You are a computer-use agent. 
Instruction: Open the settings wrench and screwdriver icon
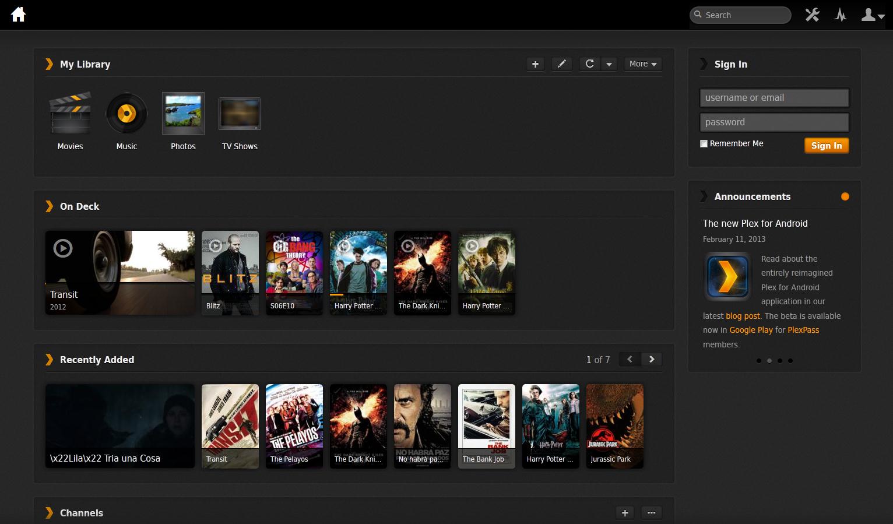[x=812, y=15]
